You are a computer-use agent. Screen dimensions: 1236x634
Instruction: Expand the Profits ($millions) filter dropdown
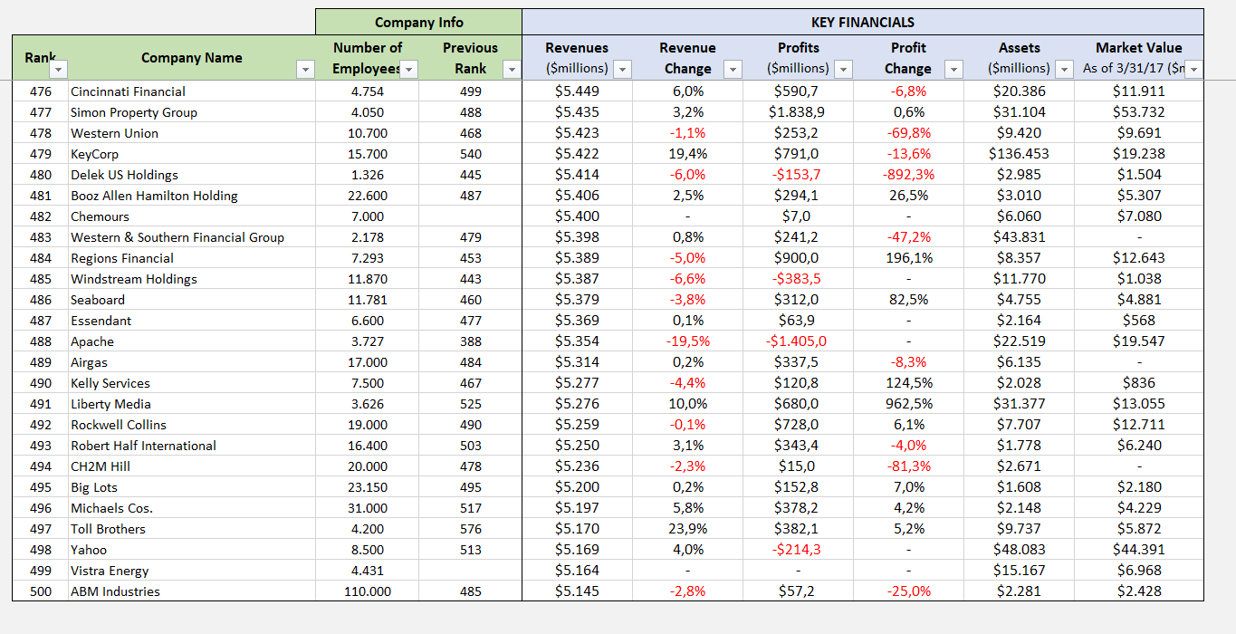click(x=844, y=70)
